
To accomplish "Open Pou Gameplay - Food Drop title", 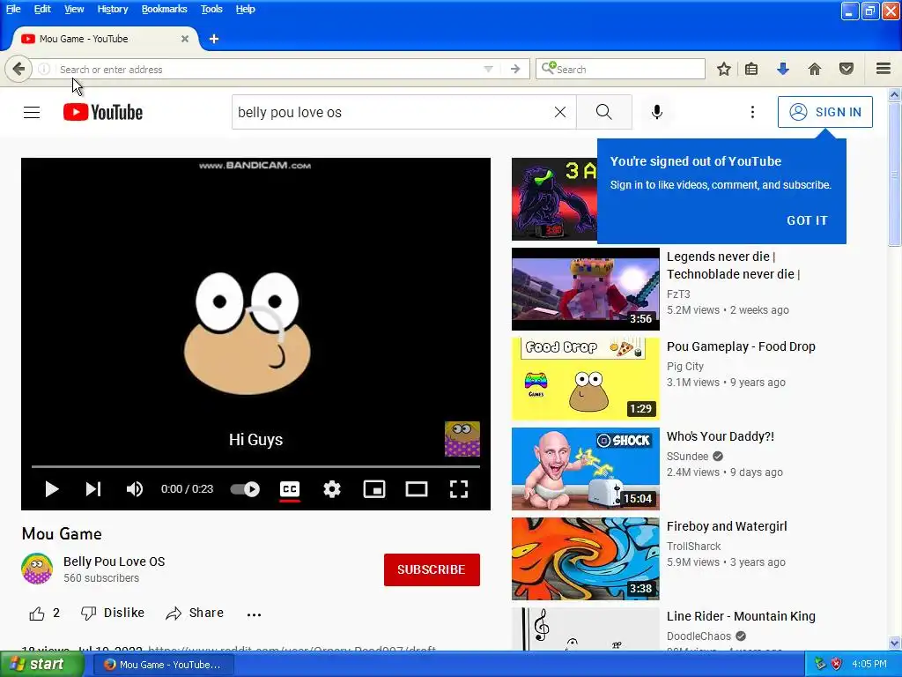I will [741, 346].
